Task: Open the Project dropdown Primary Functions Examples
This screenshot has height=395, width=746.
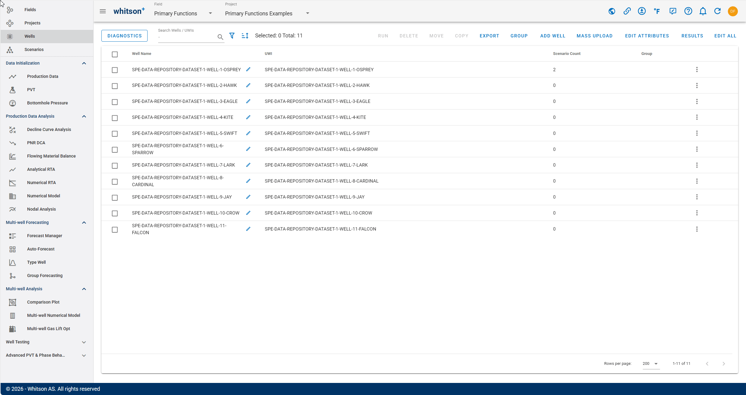Action: click(x=267, y=14)
